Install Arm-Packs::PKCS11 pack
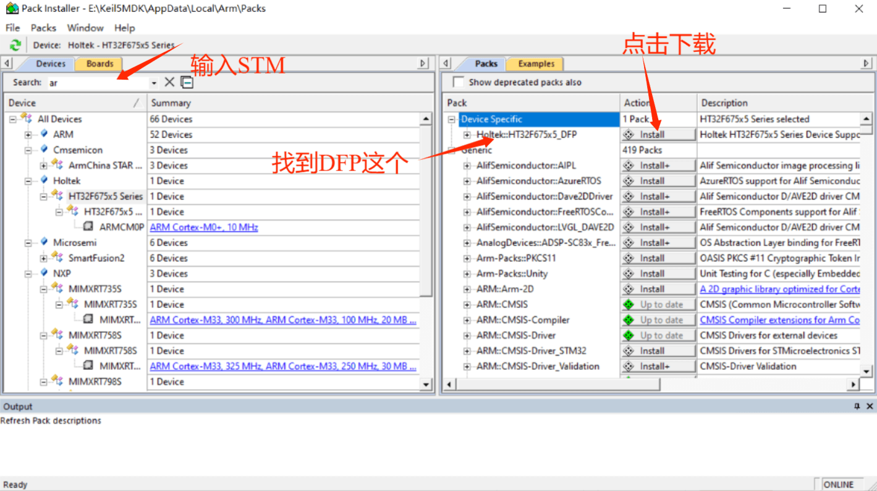Screen dimensions: 877x491 [x=658, y=258]
